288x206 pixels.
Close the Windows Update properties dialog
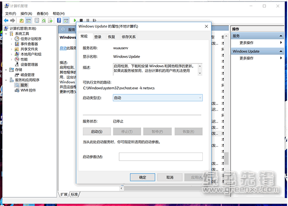tap(206, 26)
